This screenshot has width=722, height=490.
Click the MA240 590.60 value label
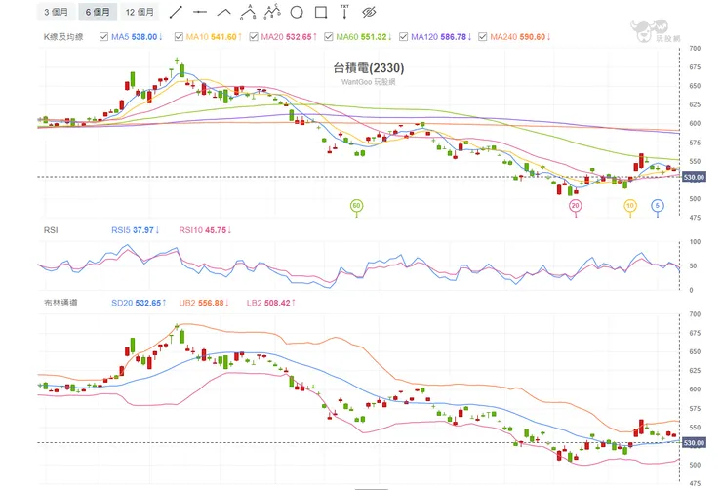pos(520,37)
